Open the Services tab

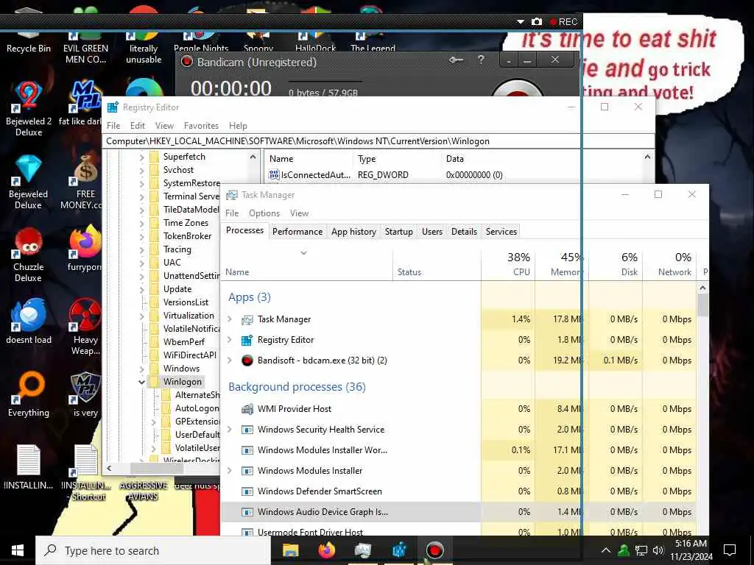pos(501,232)
